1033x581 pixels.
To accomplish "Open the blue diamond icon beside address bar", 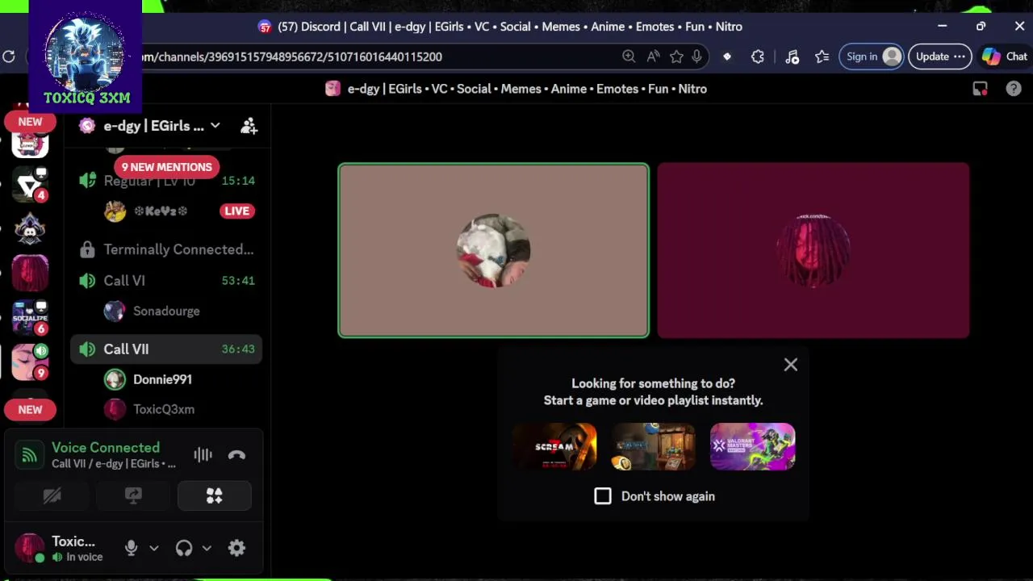I will (x=727, y=56).
